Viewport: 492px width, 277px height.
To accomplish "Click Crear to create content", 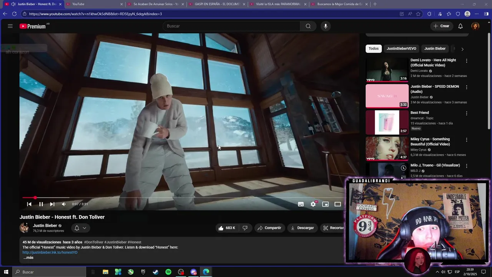I will [x=441, y=26].
